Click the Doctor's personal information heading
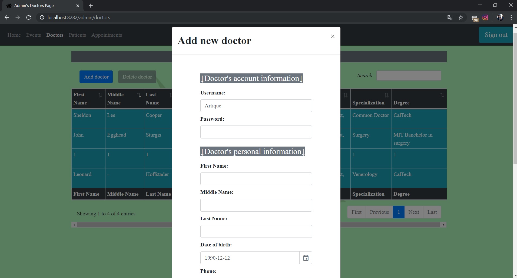Screen dimensions: 517x278 coord(253,151)
